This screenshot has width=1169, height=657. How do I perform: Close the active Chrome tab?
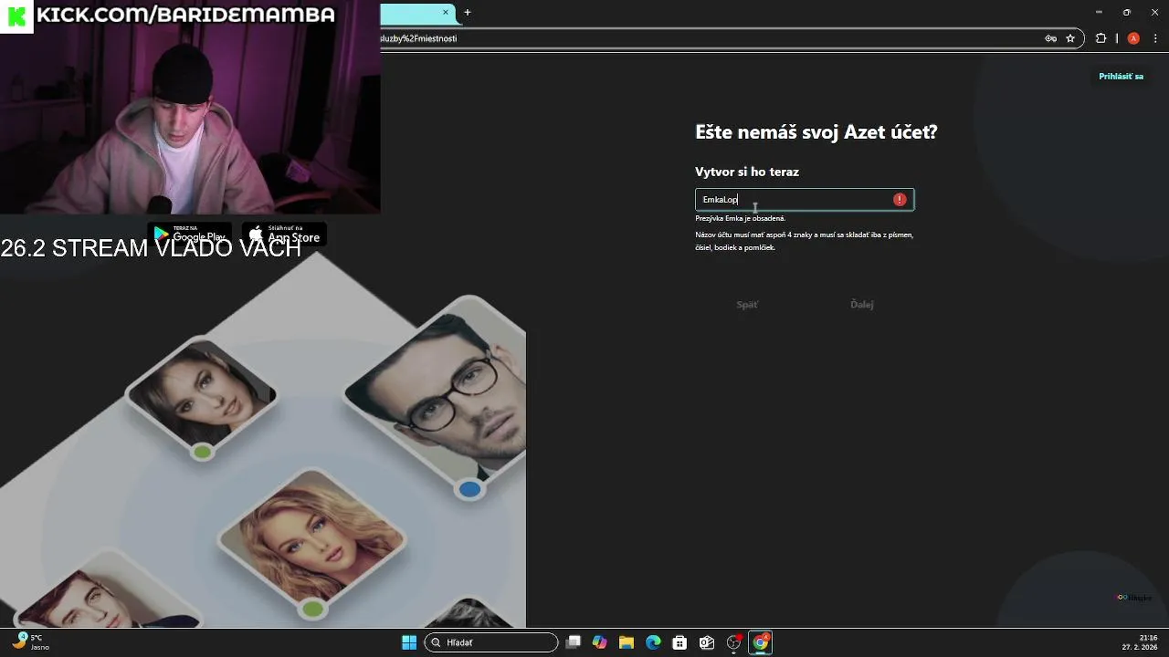[446, 13]
